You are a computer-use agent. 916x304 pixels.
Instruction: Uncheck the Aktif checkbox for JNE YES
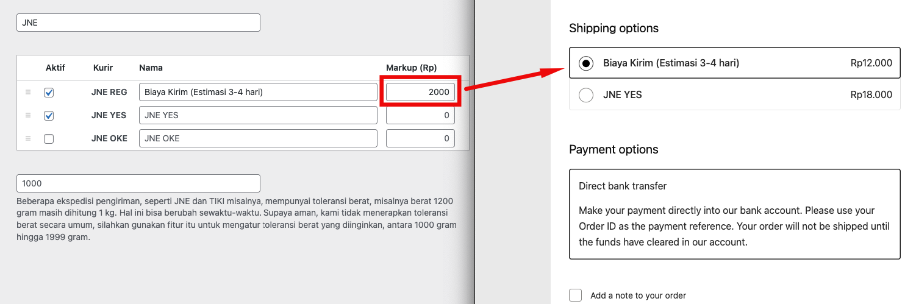coord(49,116)
